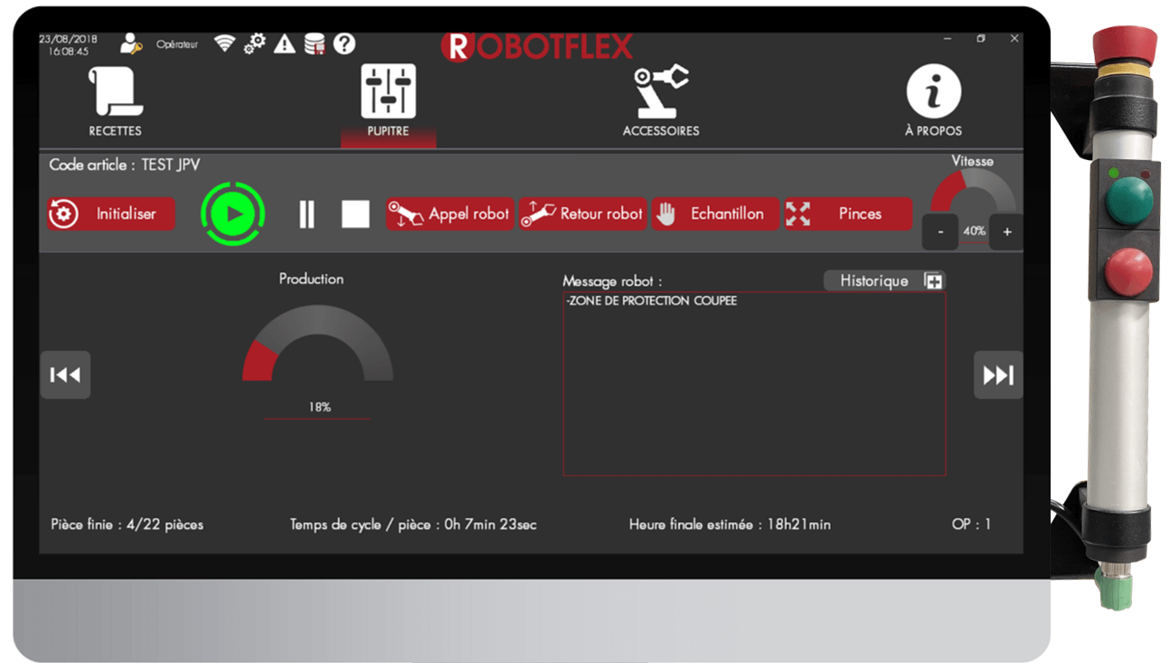
Task: Click the Opérateur user icon
Action: click(131, 43)
